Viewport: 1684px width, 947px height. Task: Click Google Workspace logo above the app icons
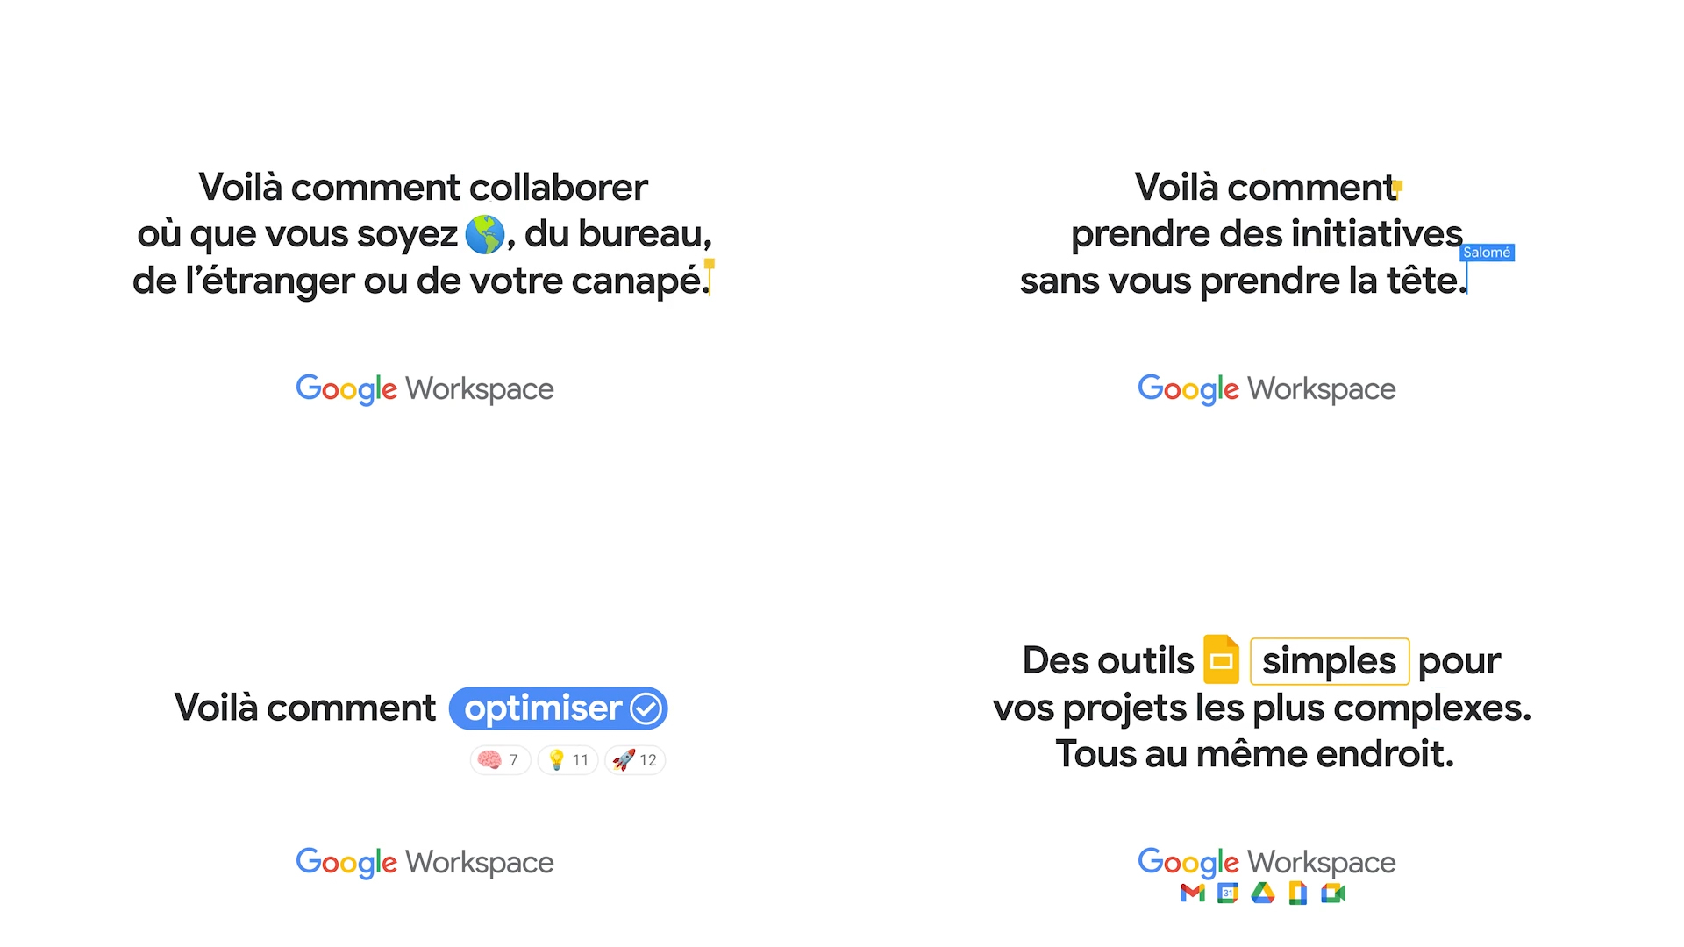1267,862
